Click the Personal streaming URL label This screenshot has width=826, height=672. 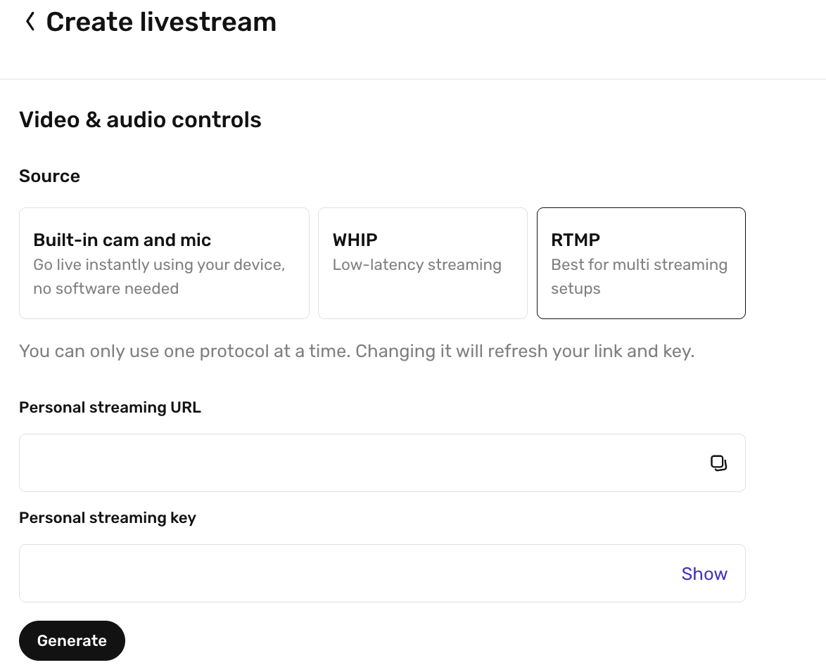[110, 407]
